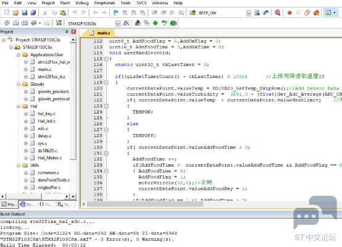342x247 pixels.
Task: Navigate forwards with the right arrow icon
Action: pos(104,12)
